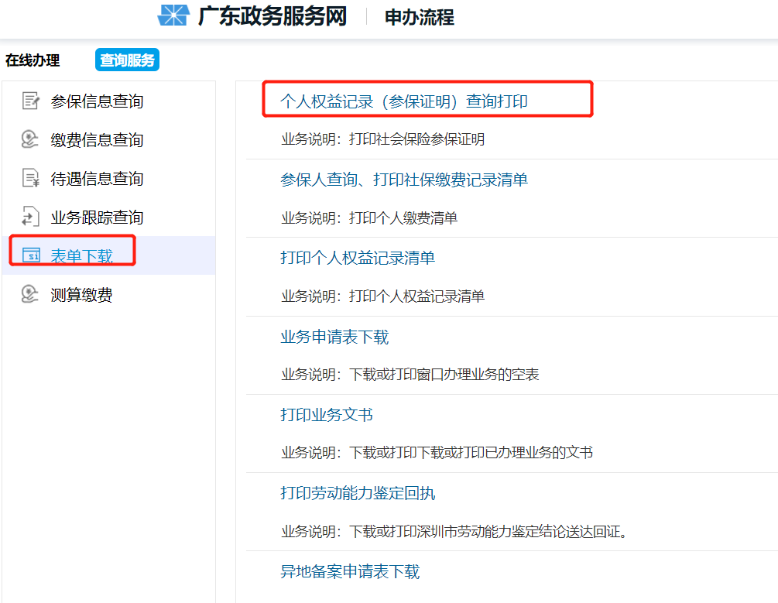This screenshot has height=603, width=778.
Task: Open 打印业务文书 link
Action: [x=327, y=414]
